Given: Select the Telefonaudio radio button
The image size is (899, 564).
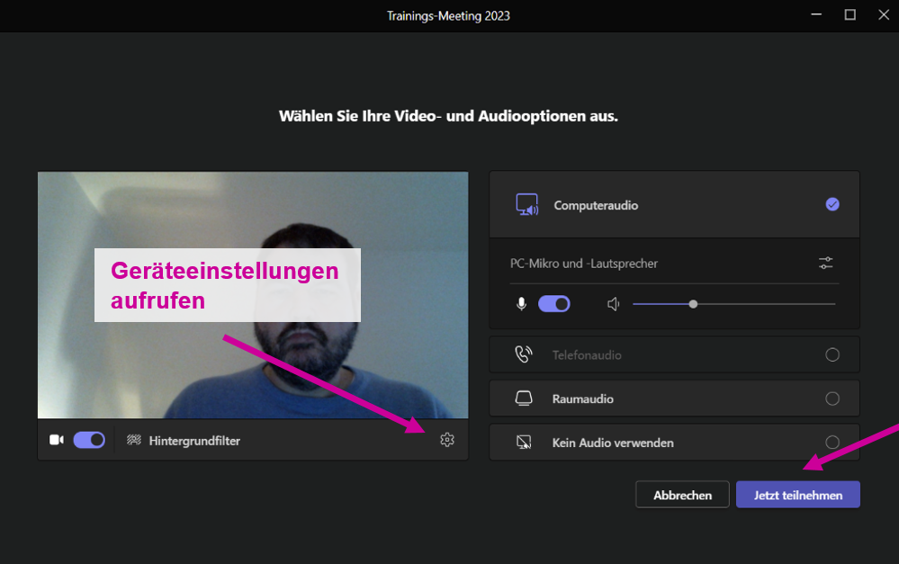Looking at the screenshot, I should pos(832,354).
